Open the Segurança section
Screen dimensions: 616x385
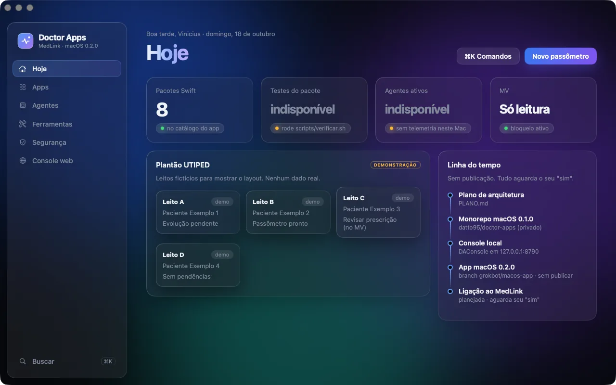pos(67,142)
